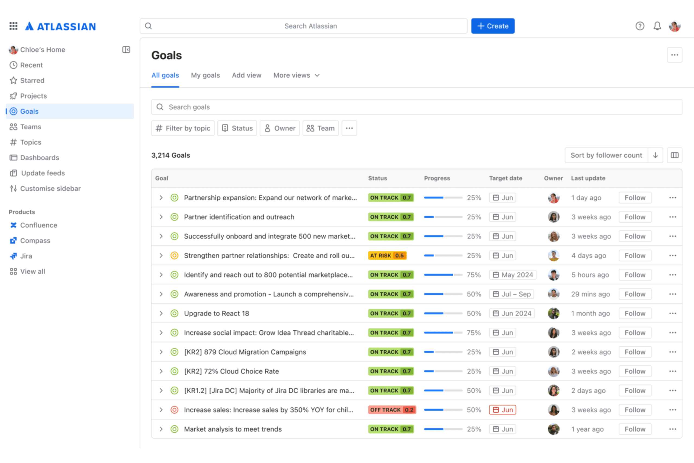Follow the Increase sales goal
Screen dimensions: 694x463
click(635, 410)
